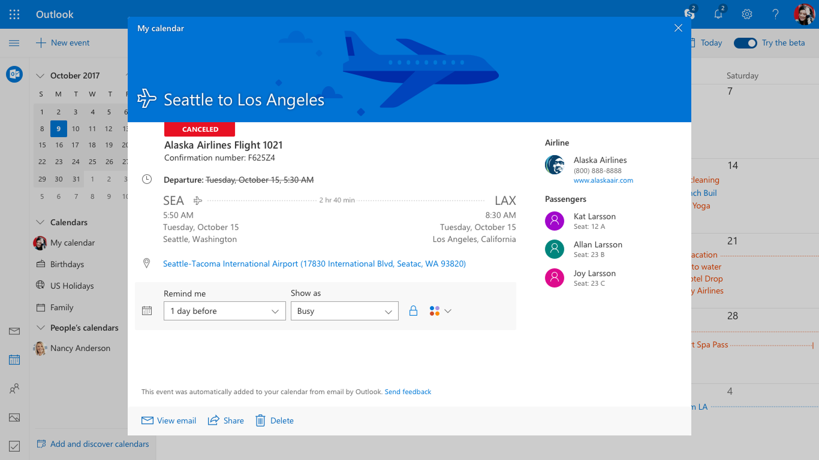Collapse the People's calendars section
The height and width of the screenshot is (460, 819).
click(40, 328)
